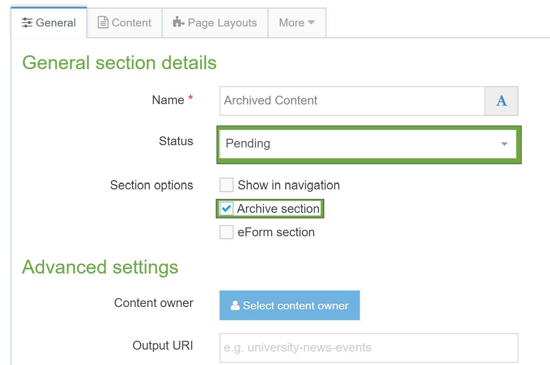550x365 pixels.
Task: Open the Status dropdown showing Pending
Action: pos(368,144)
